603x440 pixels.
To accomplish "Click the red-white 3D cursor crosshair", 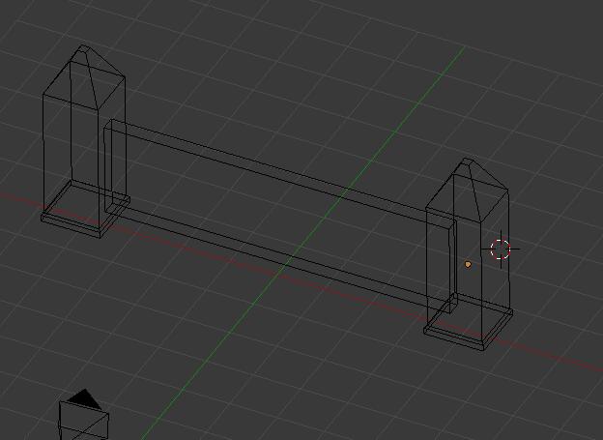I will (501, 249).
